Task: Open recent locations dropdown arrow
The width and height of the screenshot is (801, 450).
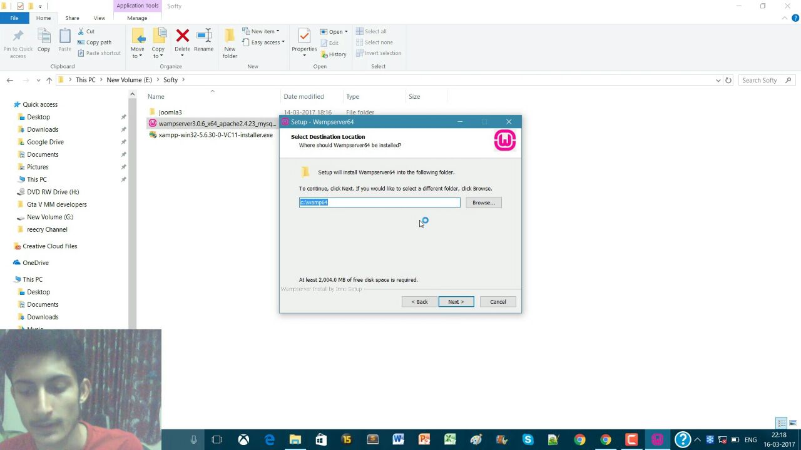Action: coord(38,80)
